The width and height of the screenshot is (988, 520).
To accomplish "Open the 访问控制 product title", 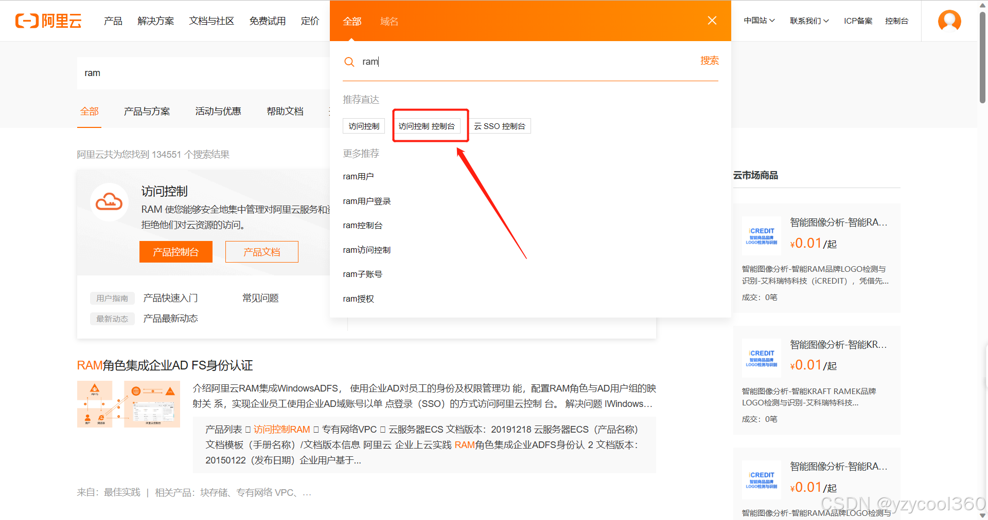I will point(165,191).
